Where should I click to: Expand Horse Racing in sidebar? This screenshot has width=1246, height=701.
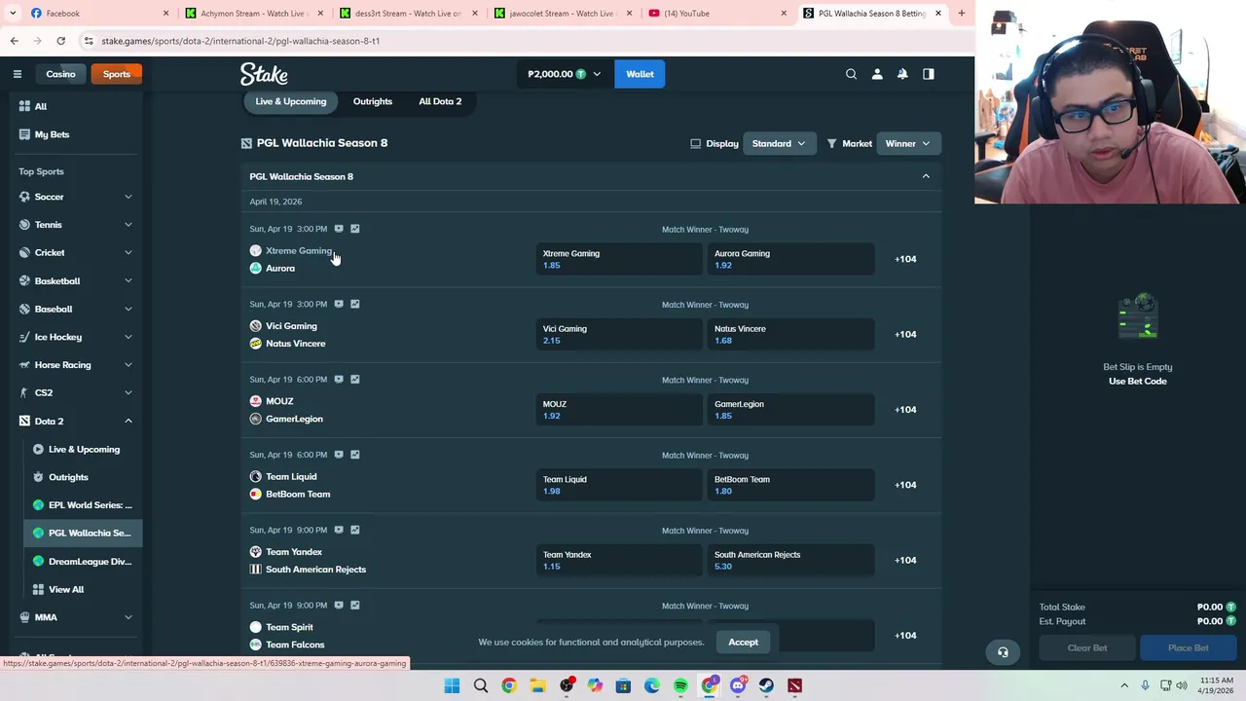point(128,365)
